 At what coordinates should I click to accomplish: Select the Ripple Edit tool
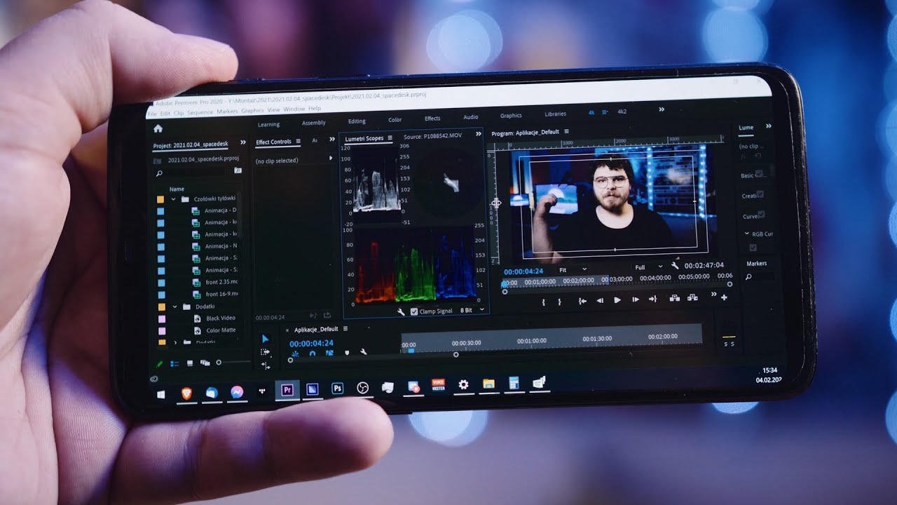click(265, 365)
